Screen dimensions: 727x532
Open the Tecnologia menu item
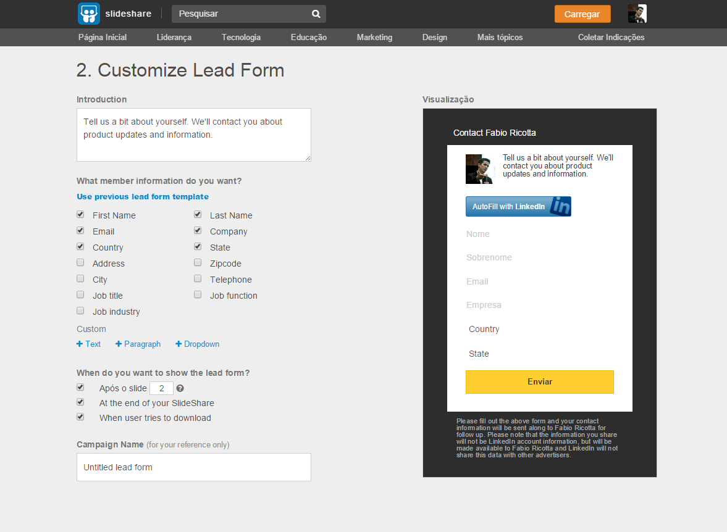241,37
